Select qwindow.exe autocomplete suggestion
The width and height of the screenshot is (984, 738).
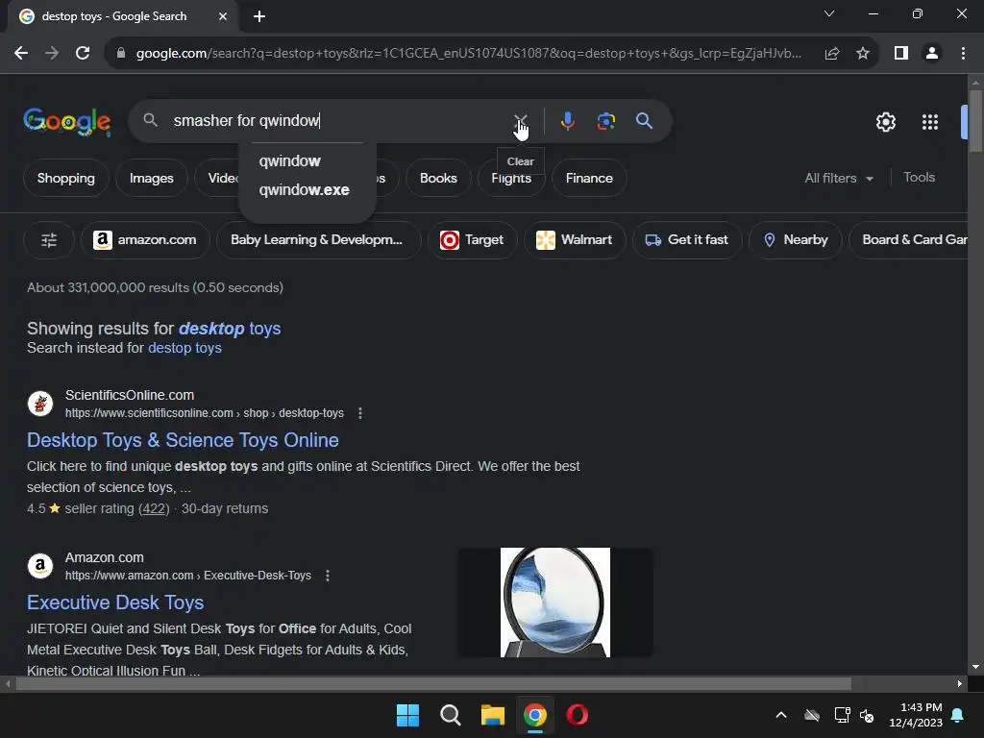tap(307, 190)
